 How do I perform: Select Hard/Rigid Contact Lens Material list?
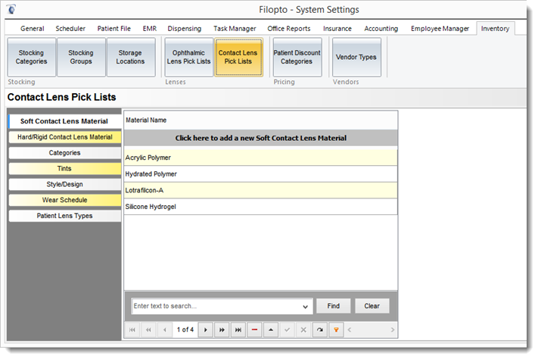coord(65,137)
